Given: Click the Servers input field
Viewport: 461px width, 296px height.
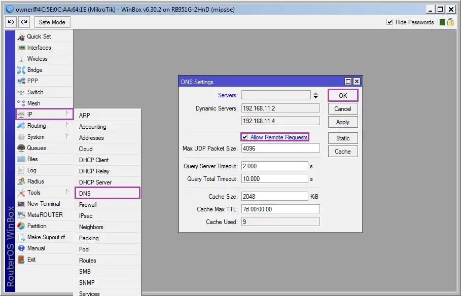Looking at the screenshot, I should pos(276,95).
